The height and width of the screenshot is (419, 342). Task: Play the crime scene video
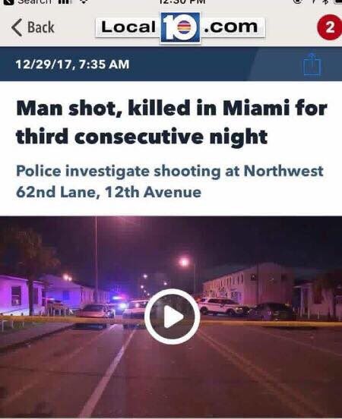coord(173,317)
